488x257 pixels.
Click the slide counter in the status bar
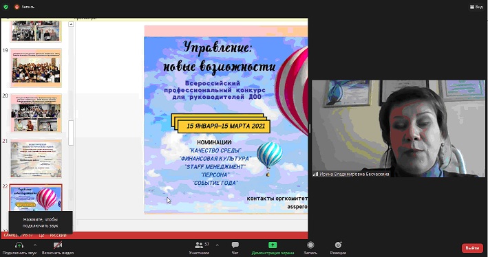(x=18, y=235)
